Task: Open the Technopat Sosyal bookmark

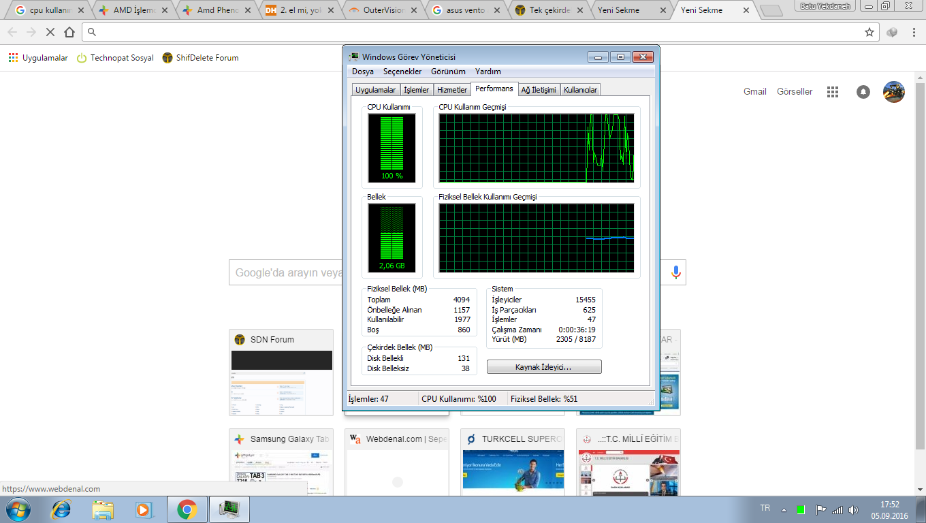Action: 115,58
